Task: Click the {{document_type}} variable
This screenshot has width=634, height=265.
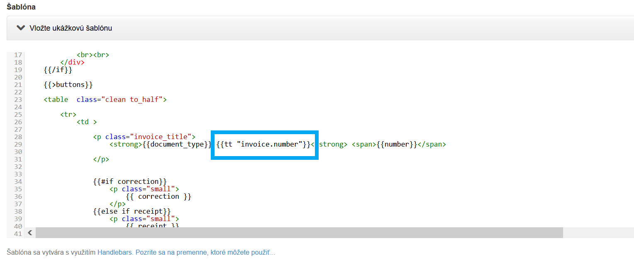Action: point(177,145)
